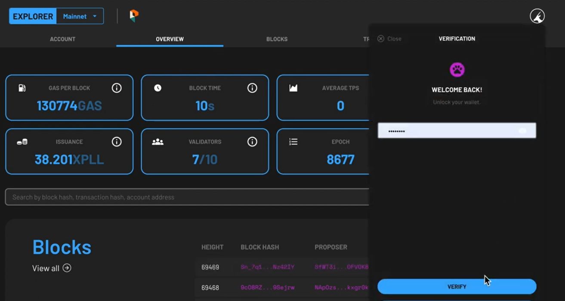
Task: Click the chart icon on Average TPS card
Action: 293,88
